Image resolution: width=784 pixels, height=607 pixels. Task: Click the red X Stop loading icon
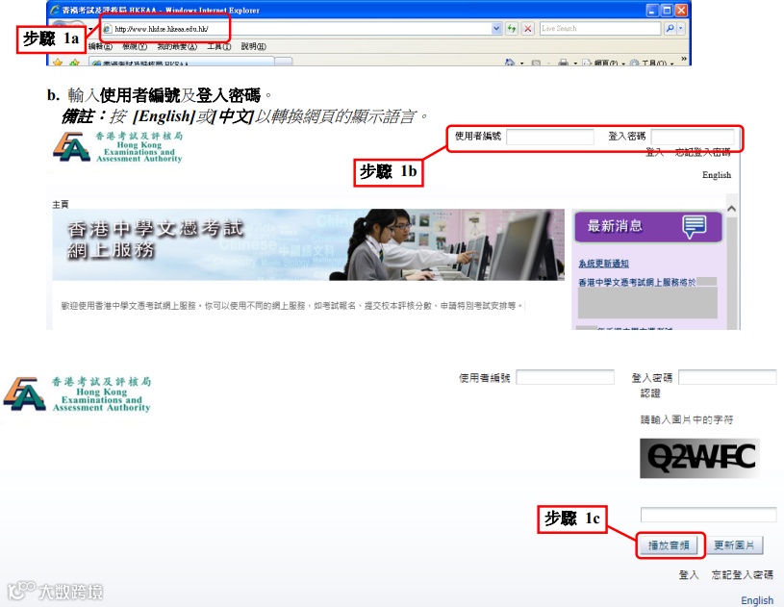point(527,29)
